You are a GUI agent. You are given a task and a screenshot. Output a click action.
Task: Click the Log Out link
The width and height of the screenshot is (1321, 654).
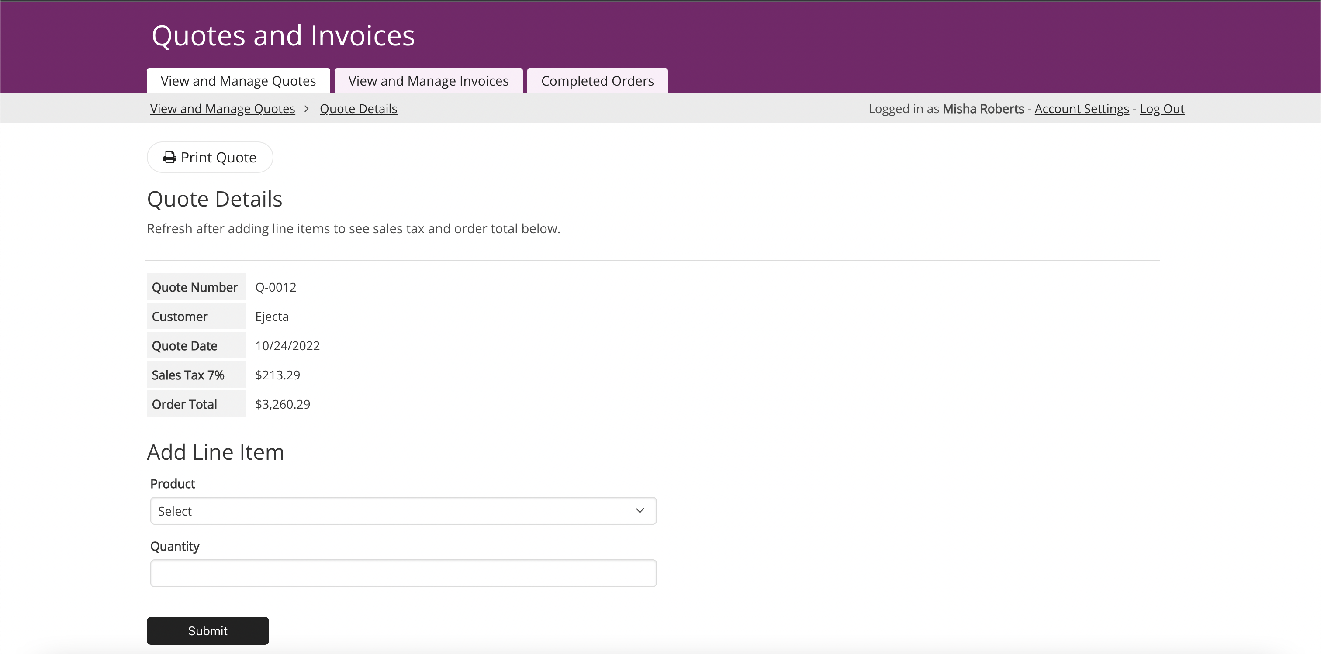1162,109
